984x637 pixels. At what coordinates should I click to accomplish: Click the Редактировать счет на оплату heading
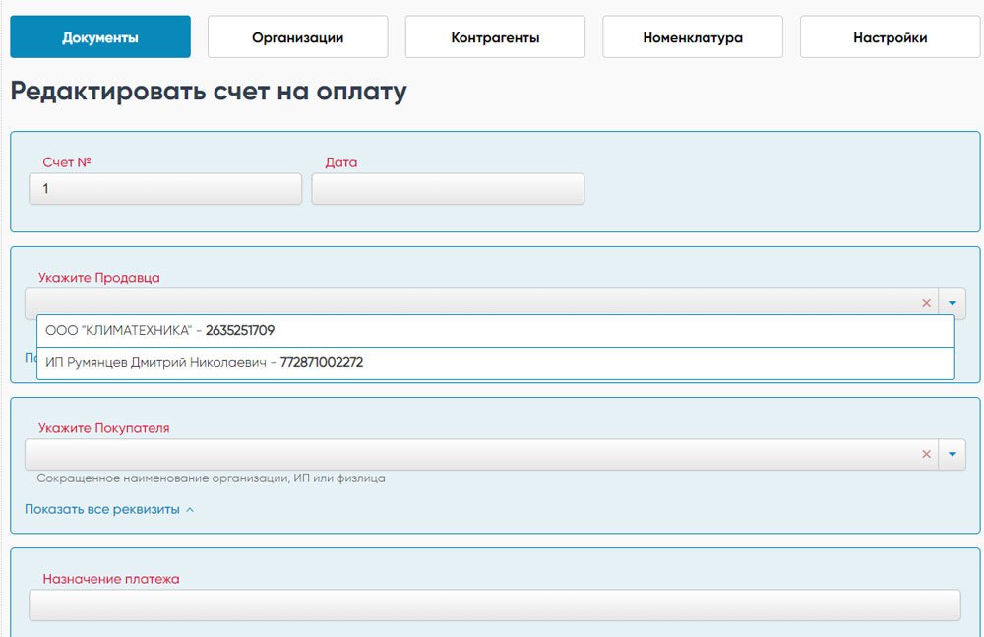click(x=209, y=92)
